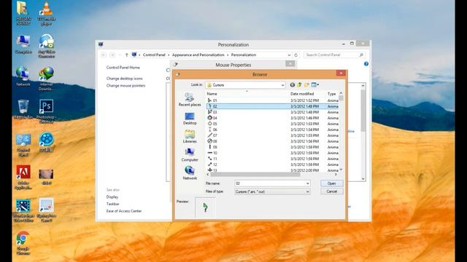Create a new folder in Browse dialog
The width and height of the screenshot is (467, 262).
306,85
